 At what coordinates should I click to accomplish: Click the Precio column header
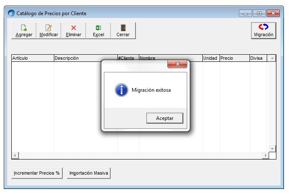tap(235, 58)
